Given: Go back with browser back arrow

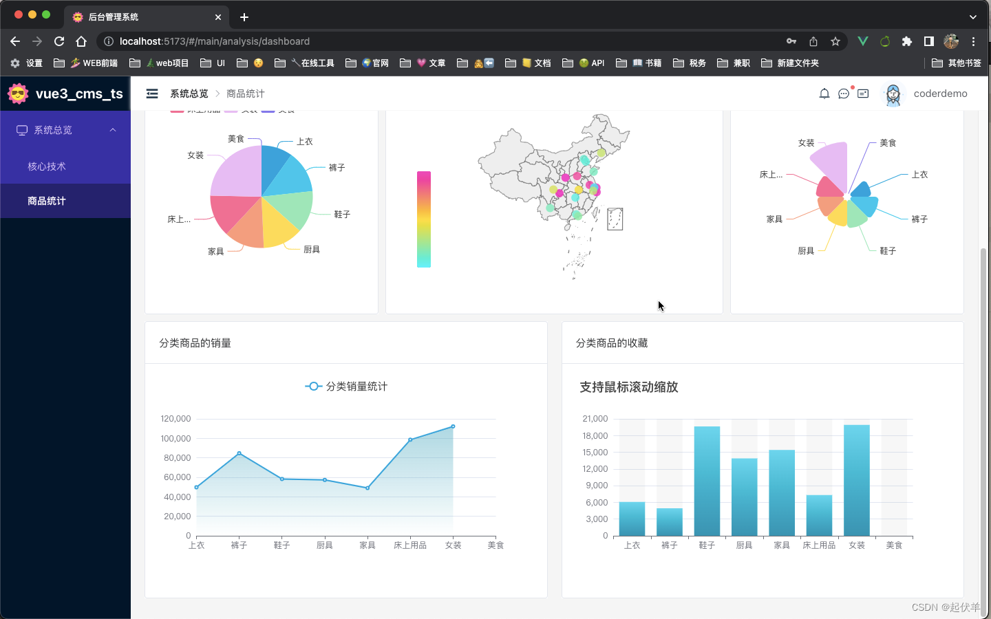Looking at the screenshot, I should (15, 41).
